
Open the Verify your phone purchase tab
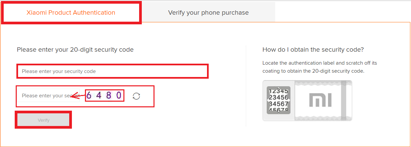208,13
